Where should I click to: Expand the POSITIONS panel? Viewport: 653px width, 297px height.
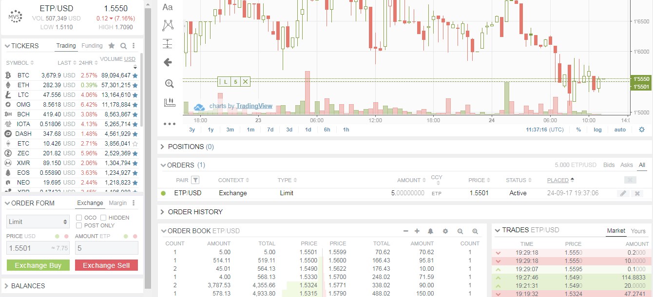(162, 147)
